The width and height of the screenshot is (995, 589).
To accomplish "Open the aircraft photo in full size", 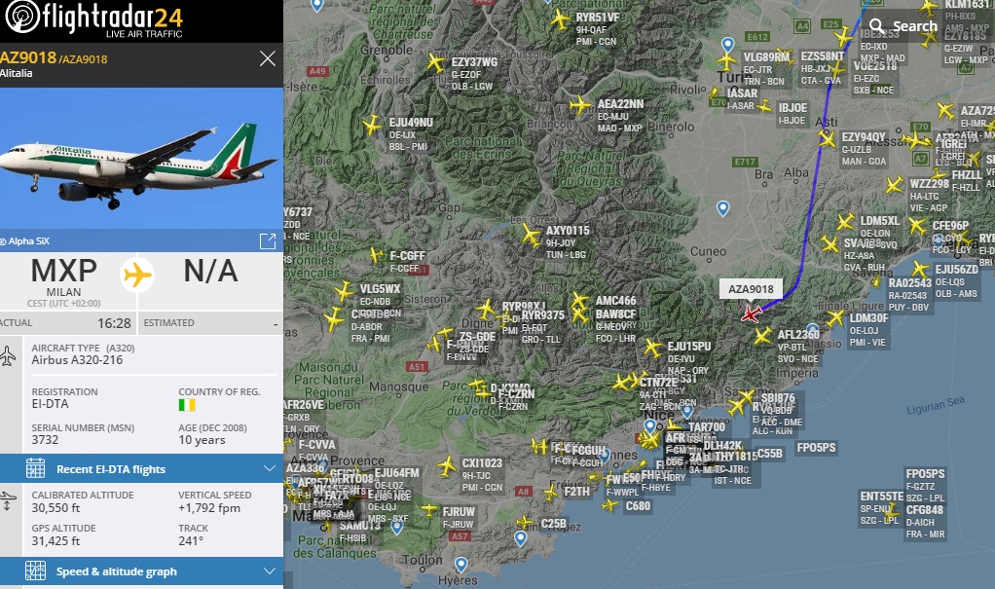I will click(268, 241).
